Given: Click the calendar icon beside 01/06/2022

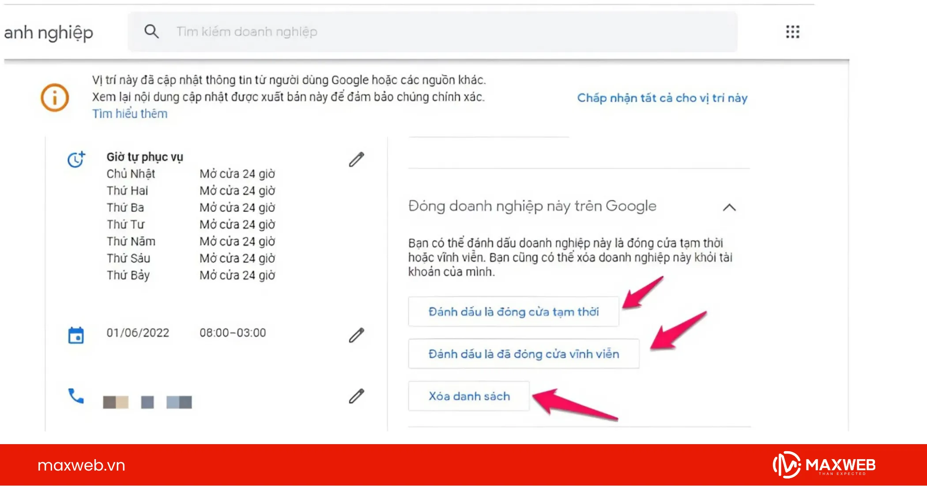Looking at the screenshot, I should [x=75, y=335].
